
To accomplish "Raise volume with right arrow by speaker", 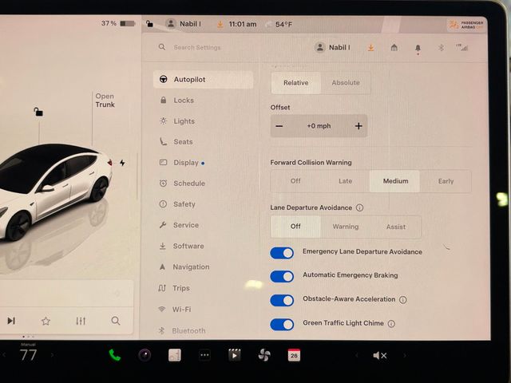I will (405, 355).
